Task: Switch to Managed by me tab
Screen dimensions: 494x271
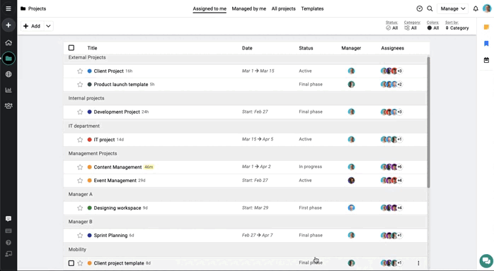Action: pyautogui.click(x=249, y=8)
